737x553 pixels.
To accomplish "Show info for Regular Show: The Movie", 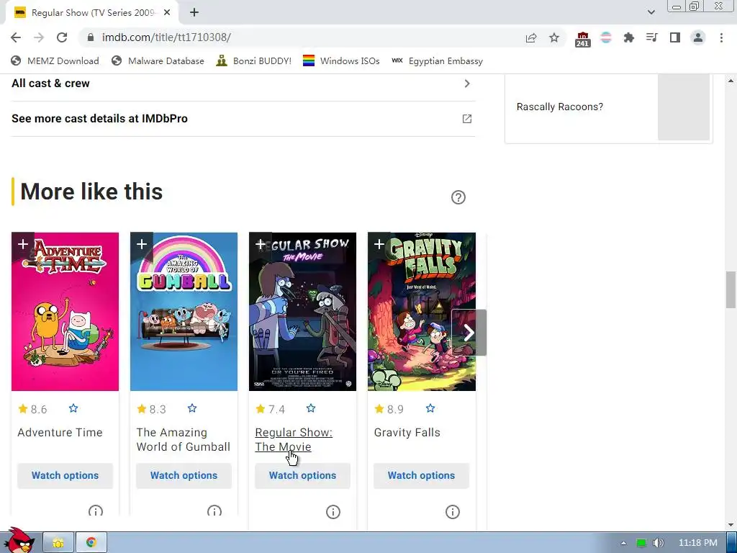I will [333, 512].
